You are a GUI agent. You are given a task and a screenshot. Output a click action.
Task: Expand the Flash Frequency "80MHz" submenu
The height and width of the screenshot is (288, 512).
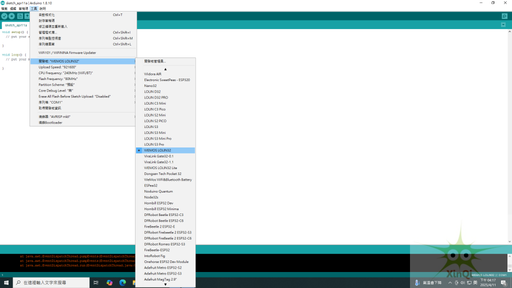coord(83,78)
